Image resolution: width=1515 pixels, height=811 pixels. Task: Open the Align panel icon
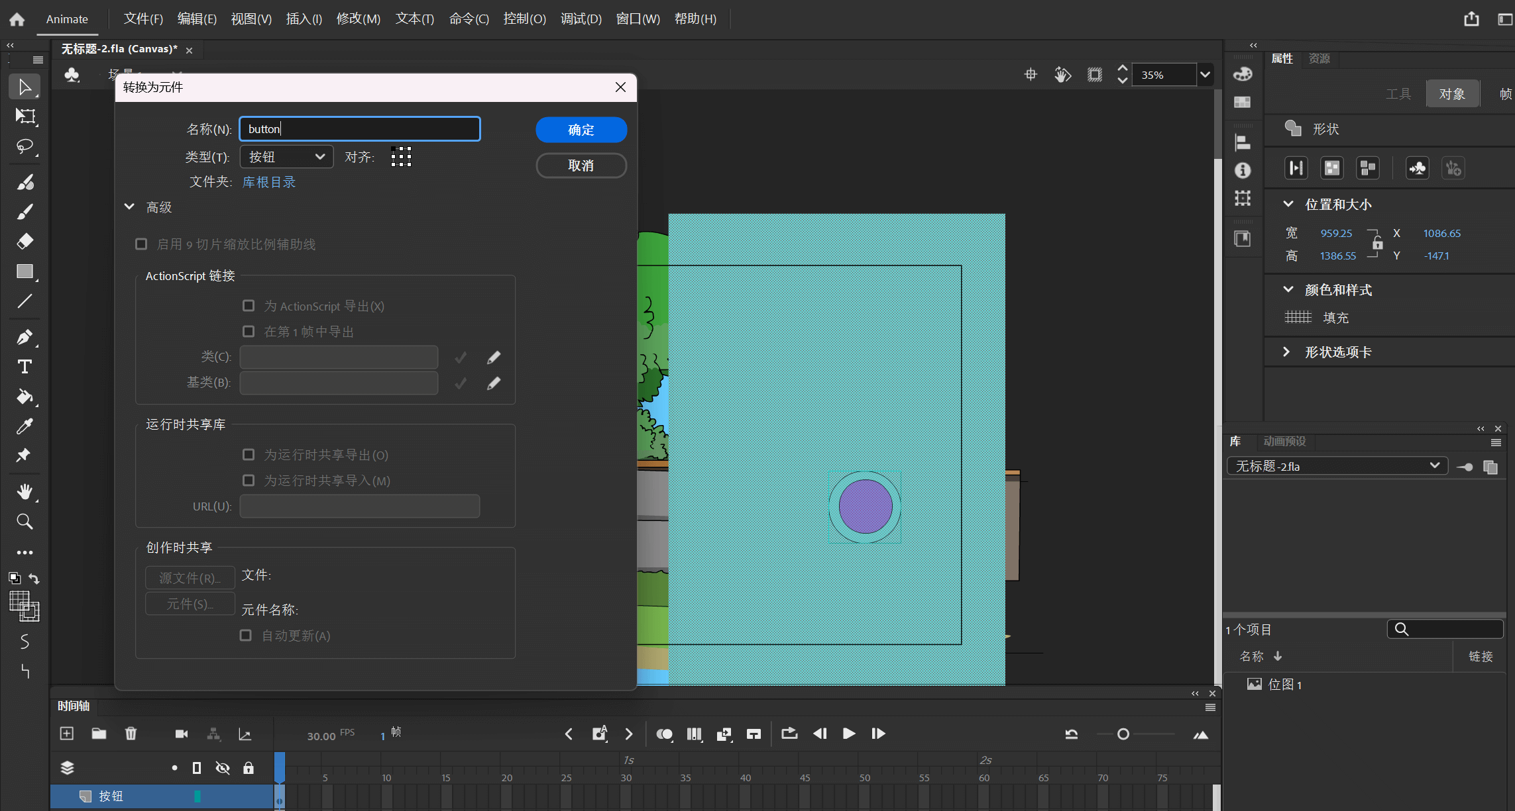pyautogui.click(x=1243, y=142)
